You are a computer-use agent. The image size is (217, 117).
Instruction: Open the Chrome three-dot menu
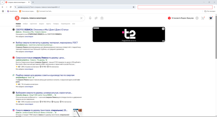pyautogui.click(x=215, y=7)
